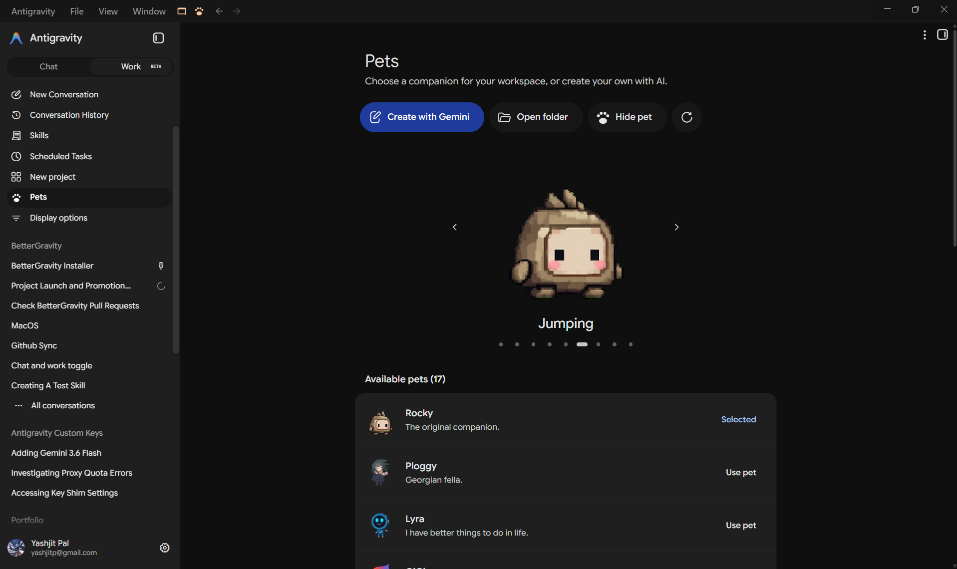Switch to the Chat mode
The image size is (957, 569).
[48, 66]
